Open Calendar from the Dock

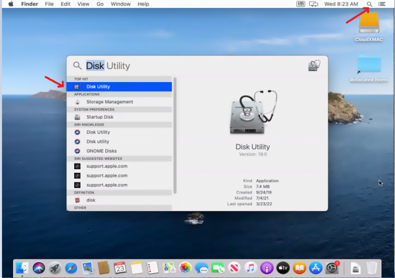click(x=120, y=267)
